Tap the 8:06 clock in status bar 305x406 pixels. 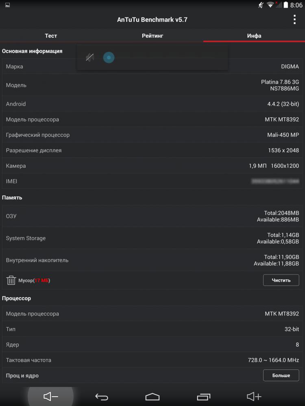[296, 5]
